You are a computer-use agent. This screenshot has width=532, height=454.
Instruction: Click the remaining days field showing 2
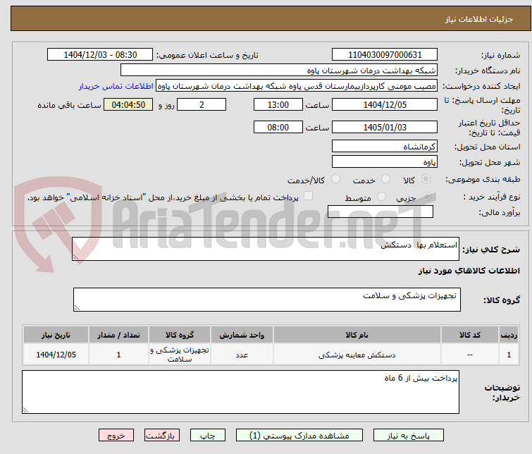[202, 104]
